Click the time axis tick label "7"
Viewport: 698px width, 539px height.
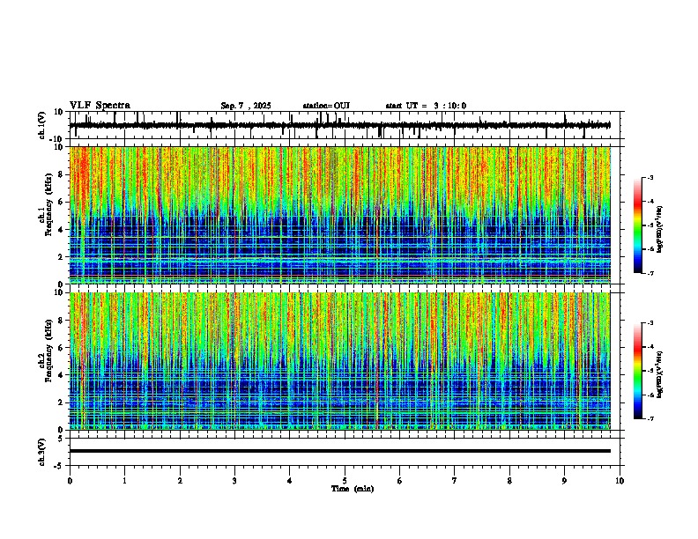click(455, 481)
